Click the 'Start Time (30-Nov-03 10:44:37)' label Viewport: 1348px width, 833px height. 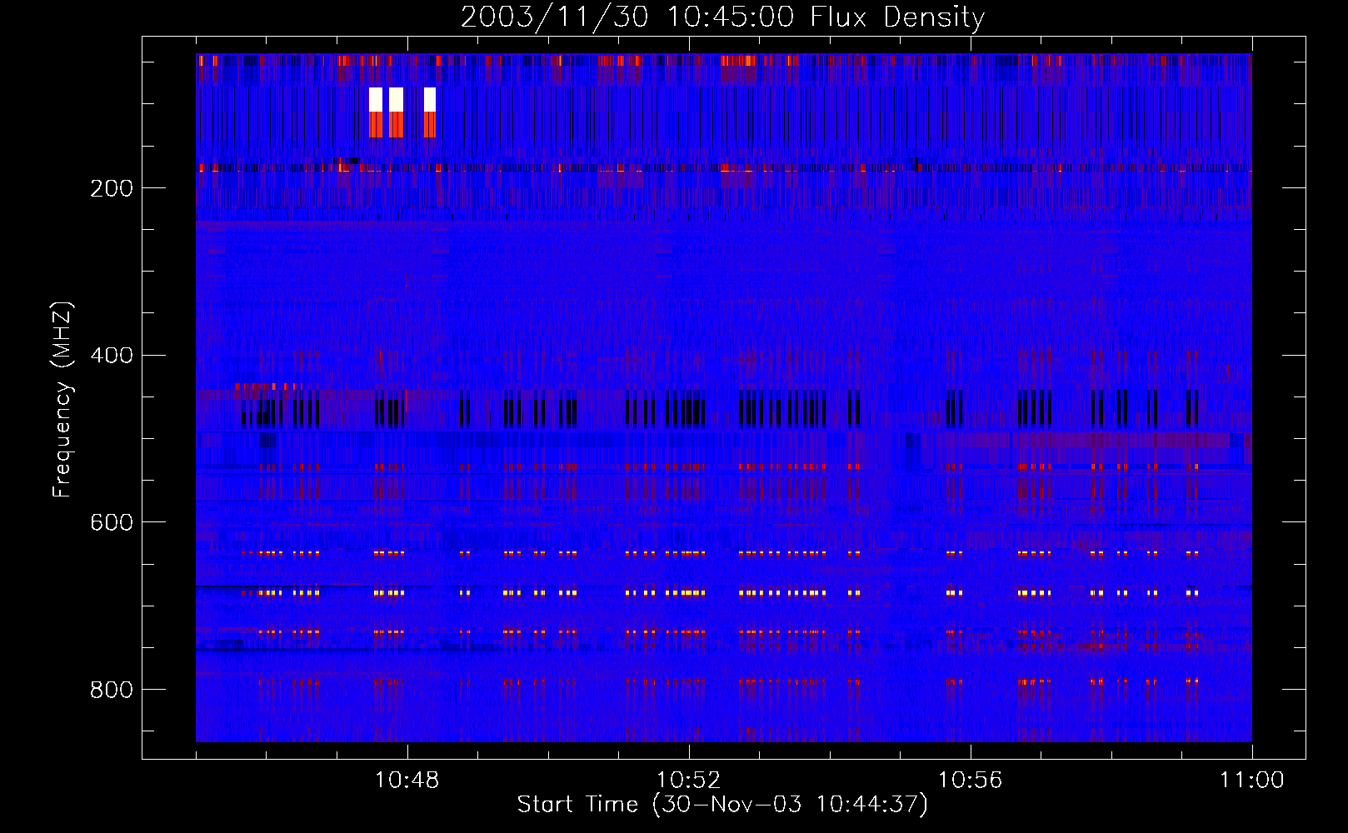722,805
